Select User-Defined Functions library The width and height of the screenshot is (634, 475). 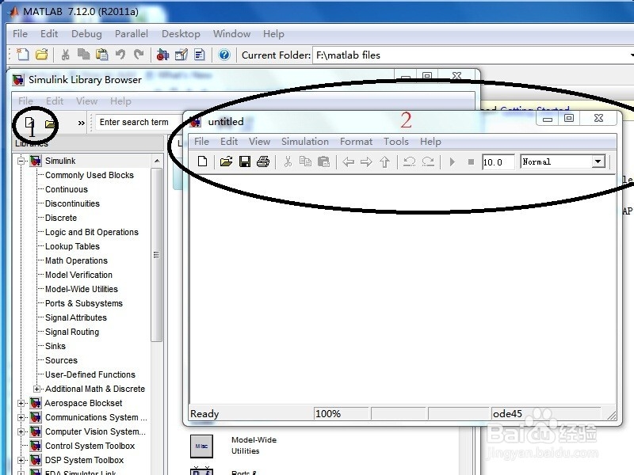point(90,374)
